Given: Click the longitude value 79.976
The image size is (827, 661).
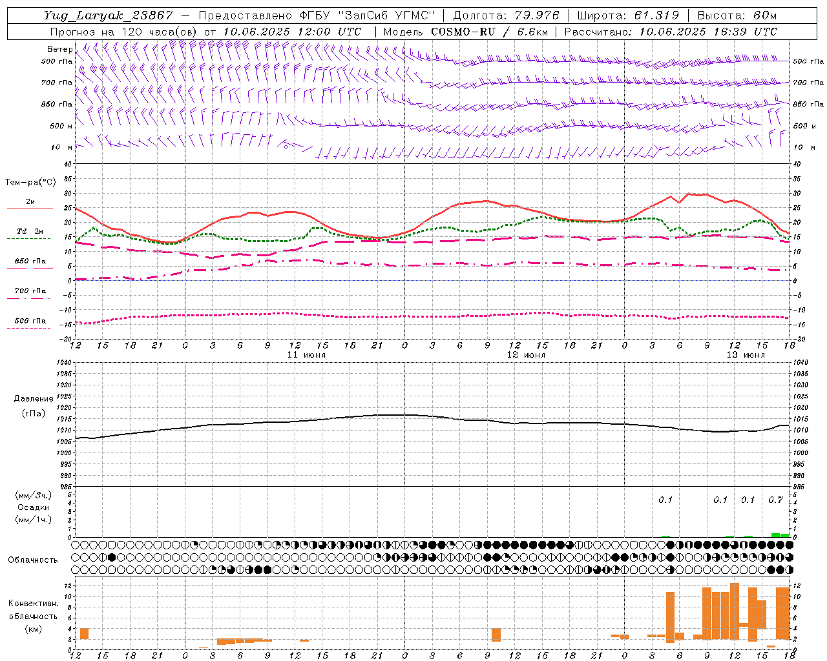Looking at the screenshot, I should [x=537, y=15].
